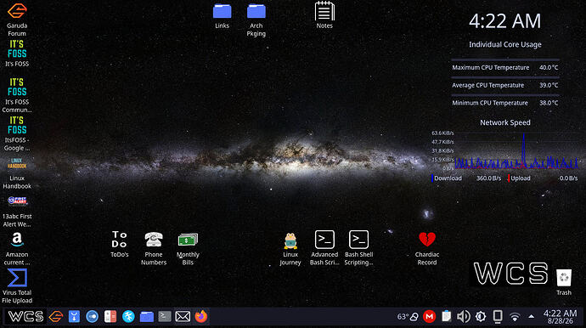Open the red MEGA tray icon
Screen dimensions: 586x328
click(430, 317)
